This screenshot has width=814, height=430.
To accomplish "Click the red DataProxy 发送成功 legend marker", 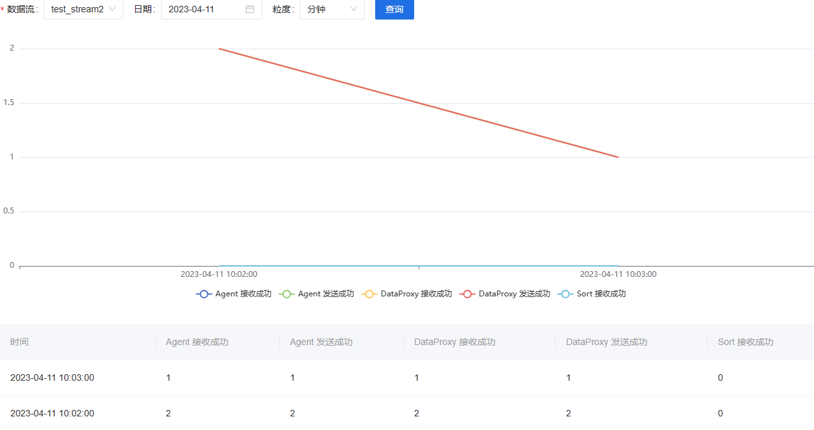I will tap(467, 294).
